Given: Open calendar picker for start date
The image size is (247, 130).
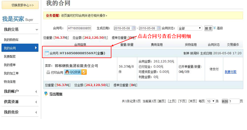Looking at the screenshot, I should coord(134,28).
